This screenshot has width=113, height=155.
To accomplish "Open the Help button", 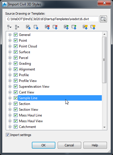I will click(x=95, y=145).
